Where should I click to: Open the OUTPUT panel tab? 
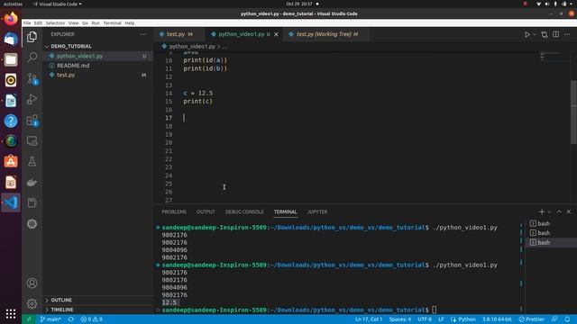pyautogui.click(x=206, y=212)
